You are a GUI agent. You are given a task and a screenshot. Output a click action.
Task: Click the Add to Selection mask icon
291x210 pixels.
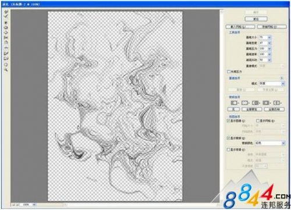click(x=245, y=102)
